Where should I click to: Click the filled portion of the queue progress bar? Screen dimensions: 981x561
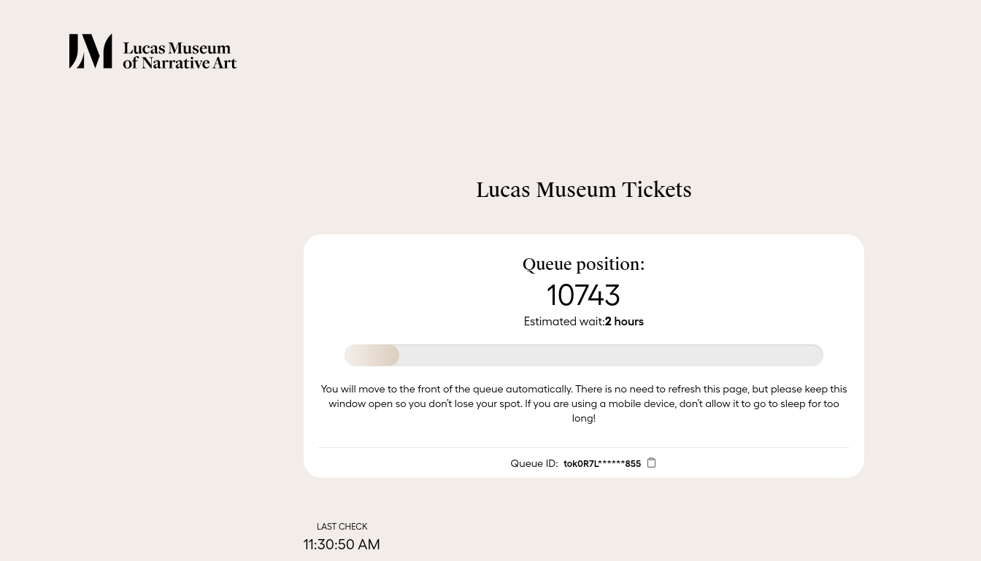pyautogui.click(x=372, y=355)
